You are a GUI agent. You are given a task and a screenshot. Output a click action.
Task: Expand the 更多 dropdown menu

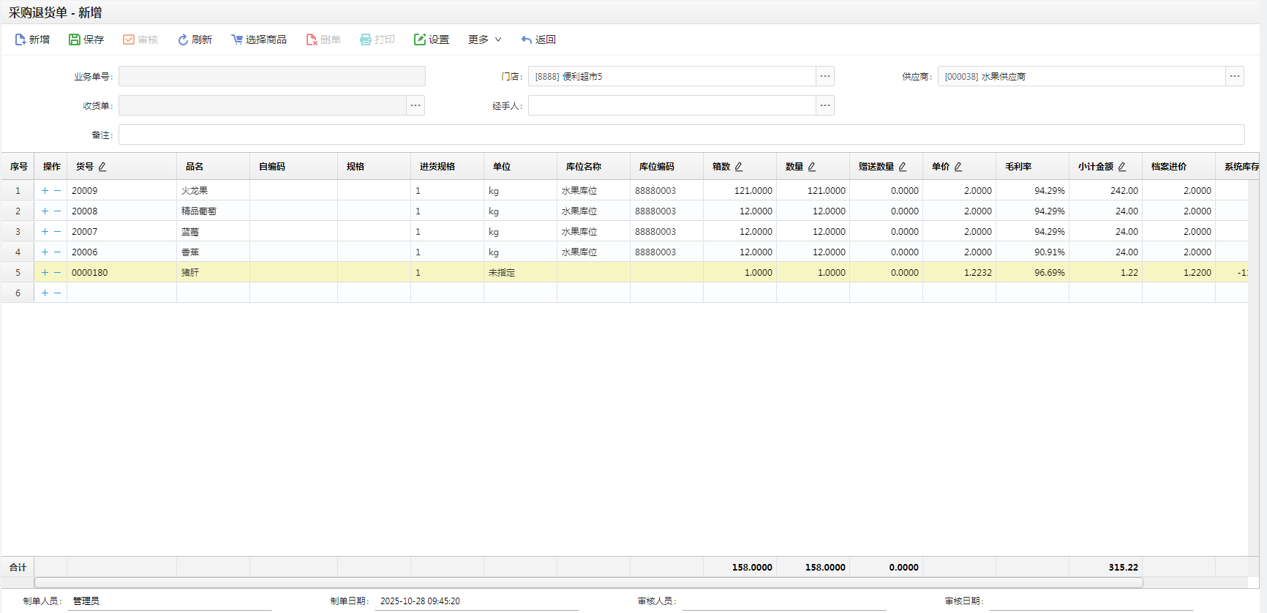(484, 40)
